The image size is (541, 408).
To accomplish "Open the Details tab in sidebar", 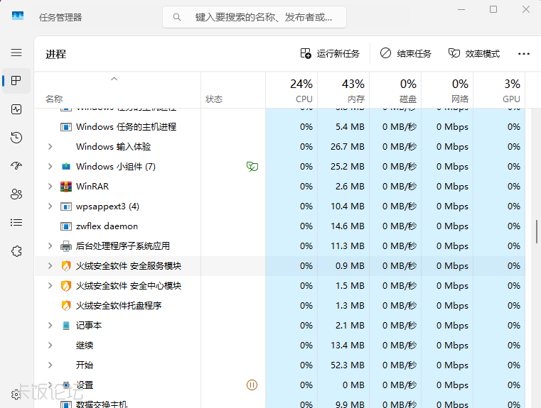I will click(16, 223).
